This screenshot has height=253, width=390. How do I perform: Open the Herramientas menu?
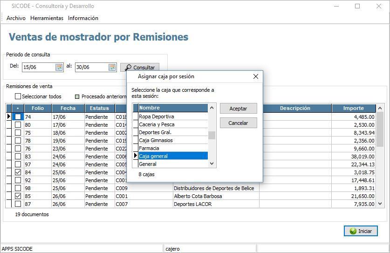pos(47,18)
